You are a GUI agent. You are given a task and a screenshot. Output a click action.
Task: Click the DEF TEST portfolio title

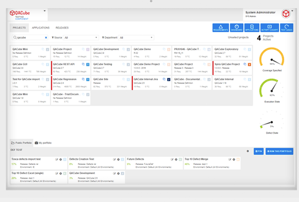[16, 150]
